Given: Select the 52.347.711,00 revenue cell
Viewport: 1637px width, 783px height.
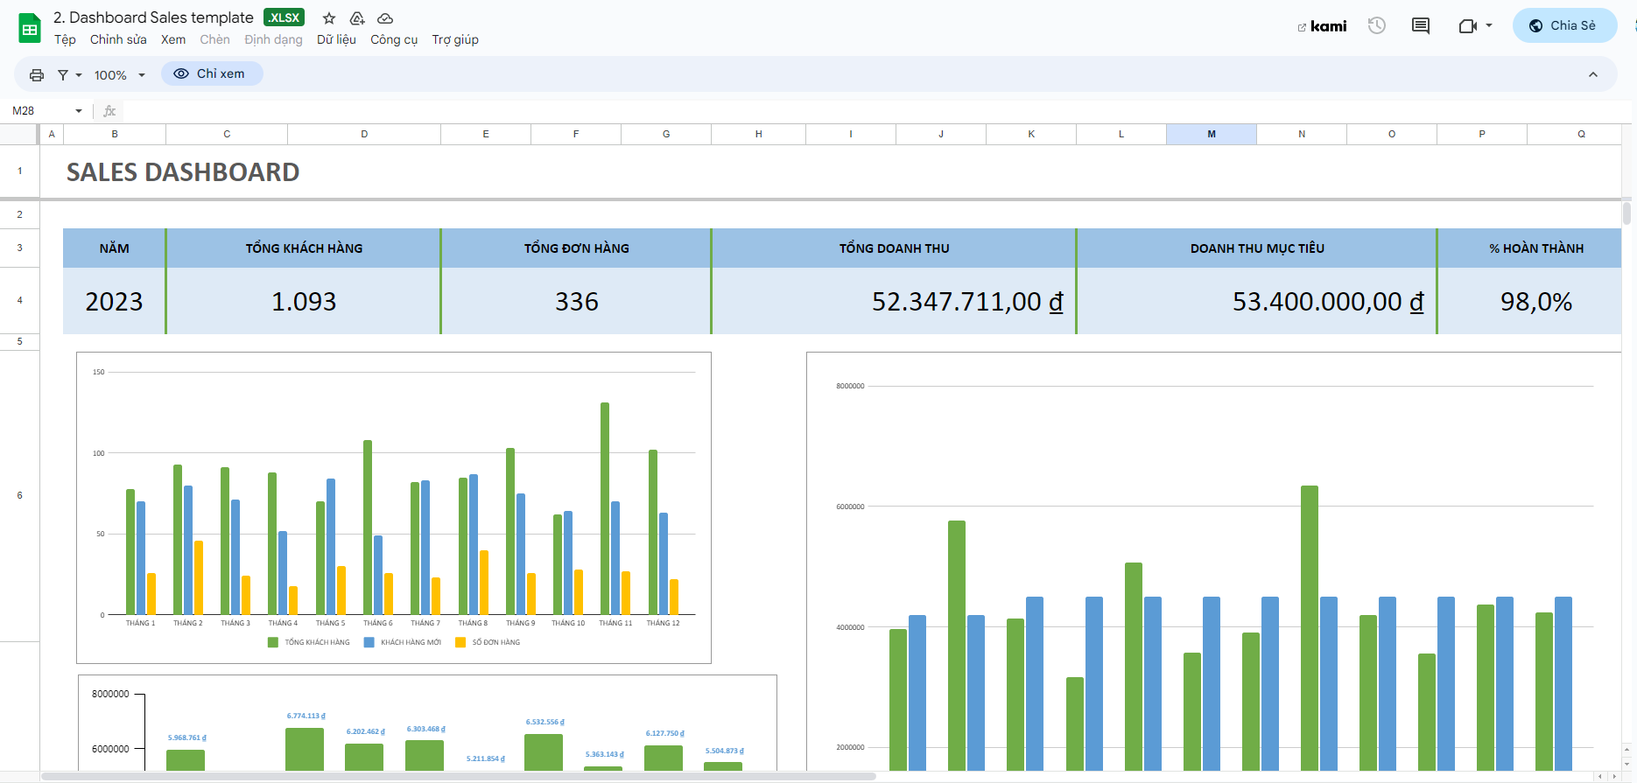Looking at the screenshot, I should click(894, 301).
